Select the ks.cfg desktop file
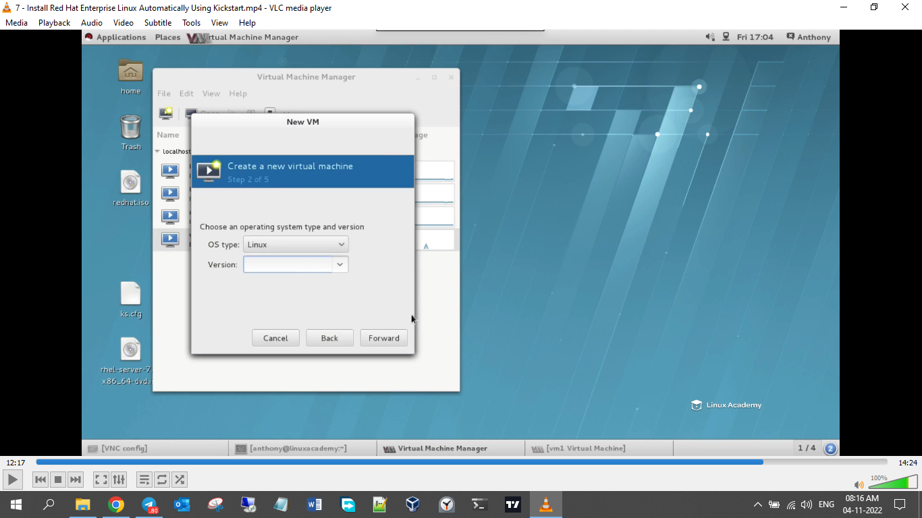Screen dimensions: 922x518 click(x=130, y=299)
